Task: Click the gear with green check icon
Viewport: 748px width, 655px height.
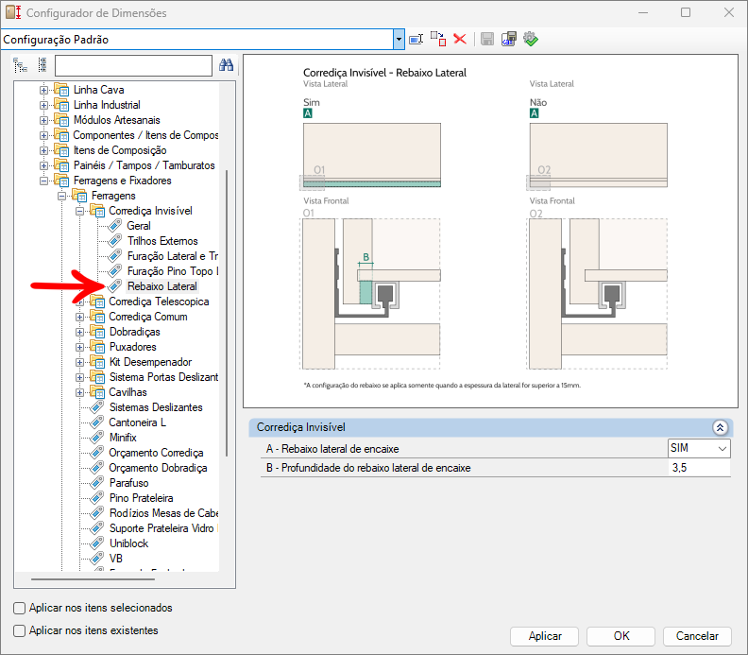Action: [x=531, y=39]
